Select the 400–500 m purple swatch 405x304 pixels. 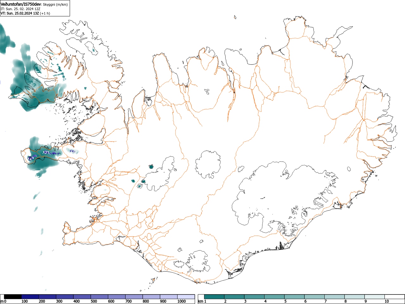[82, 297]
